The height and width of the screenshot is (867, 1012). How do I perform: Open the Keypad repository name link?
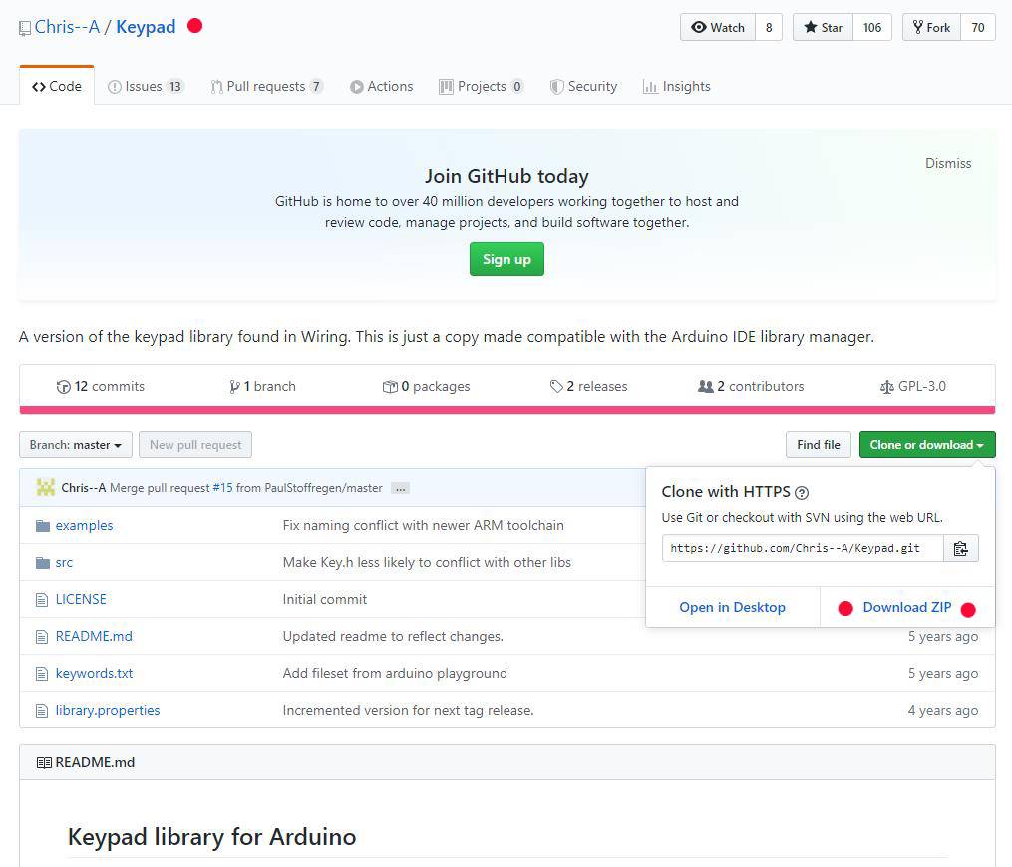coord(146,27)
